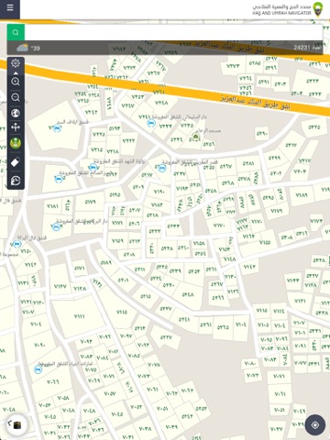Click the green search button
The height and width of the screenshot is (440, 330).
pyautogui.click(x=16, y=32)
